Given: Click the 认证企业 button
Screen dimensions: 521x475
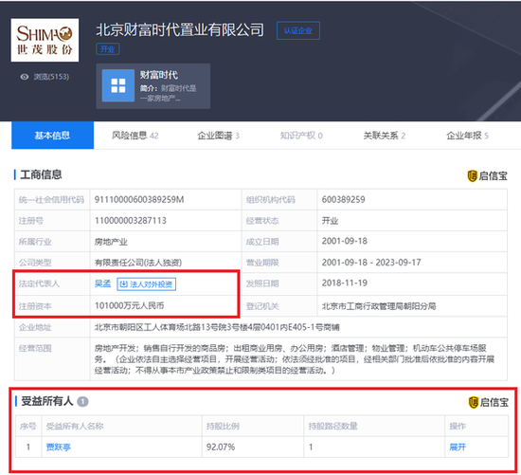Looking at the screenshot, I should coord(298,30).
